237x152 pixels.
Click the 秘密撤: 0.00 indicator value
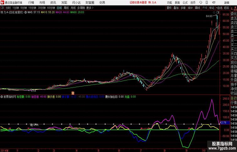[x=24, y=97]
